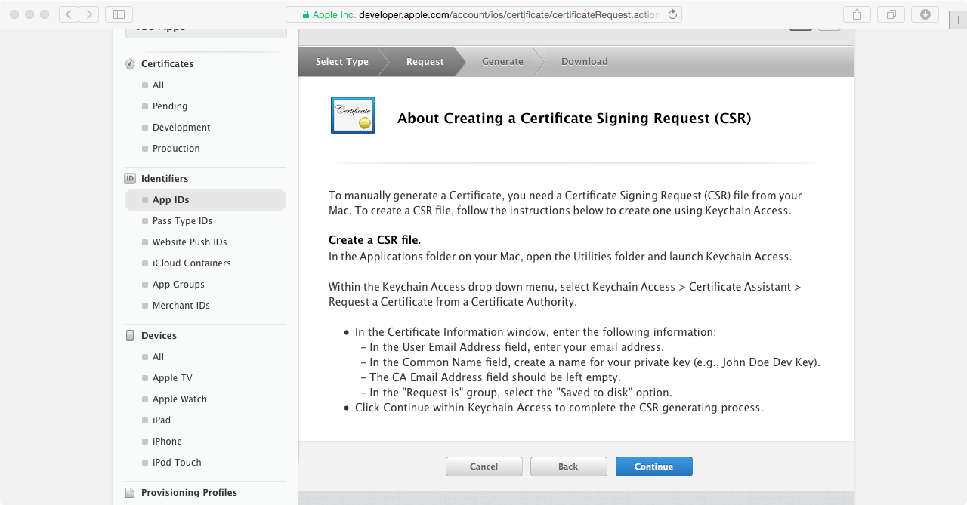Viewport: 967px width, 505px height.
Task: Go back with Safari's back arrow
Action: point(69,14)
